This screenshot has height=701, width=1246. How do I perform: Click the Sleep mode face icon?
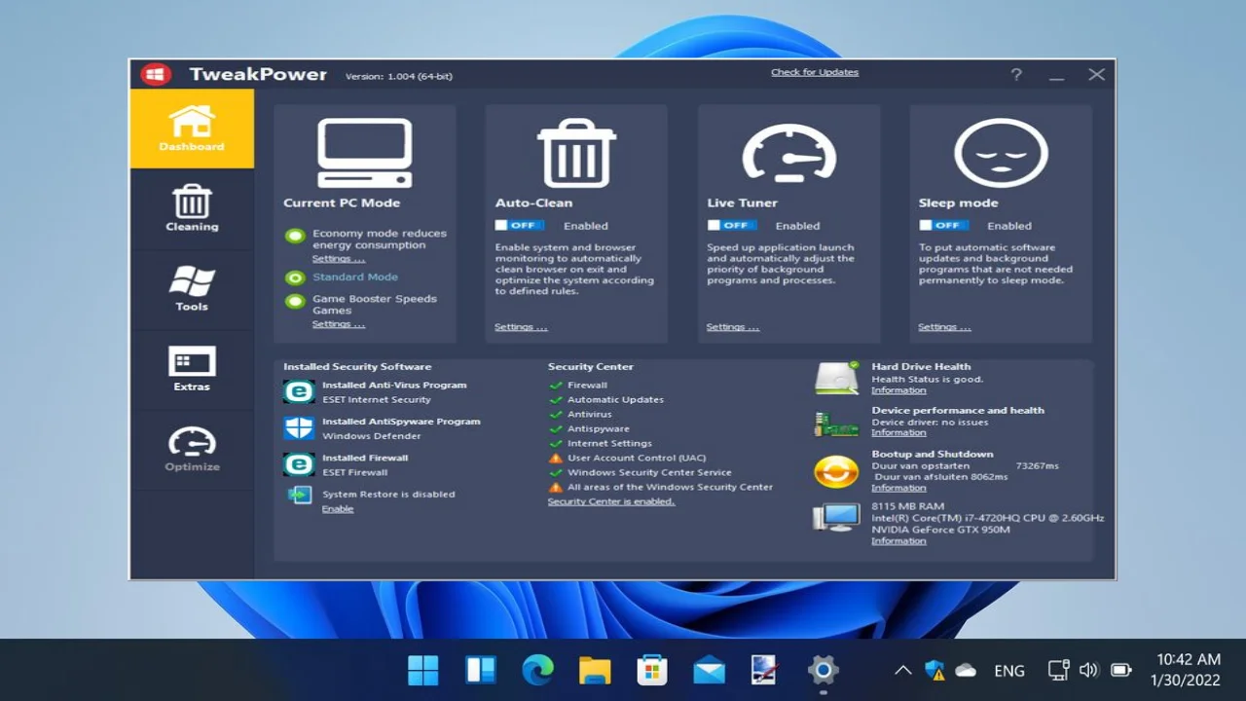click(1001, 153)
